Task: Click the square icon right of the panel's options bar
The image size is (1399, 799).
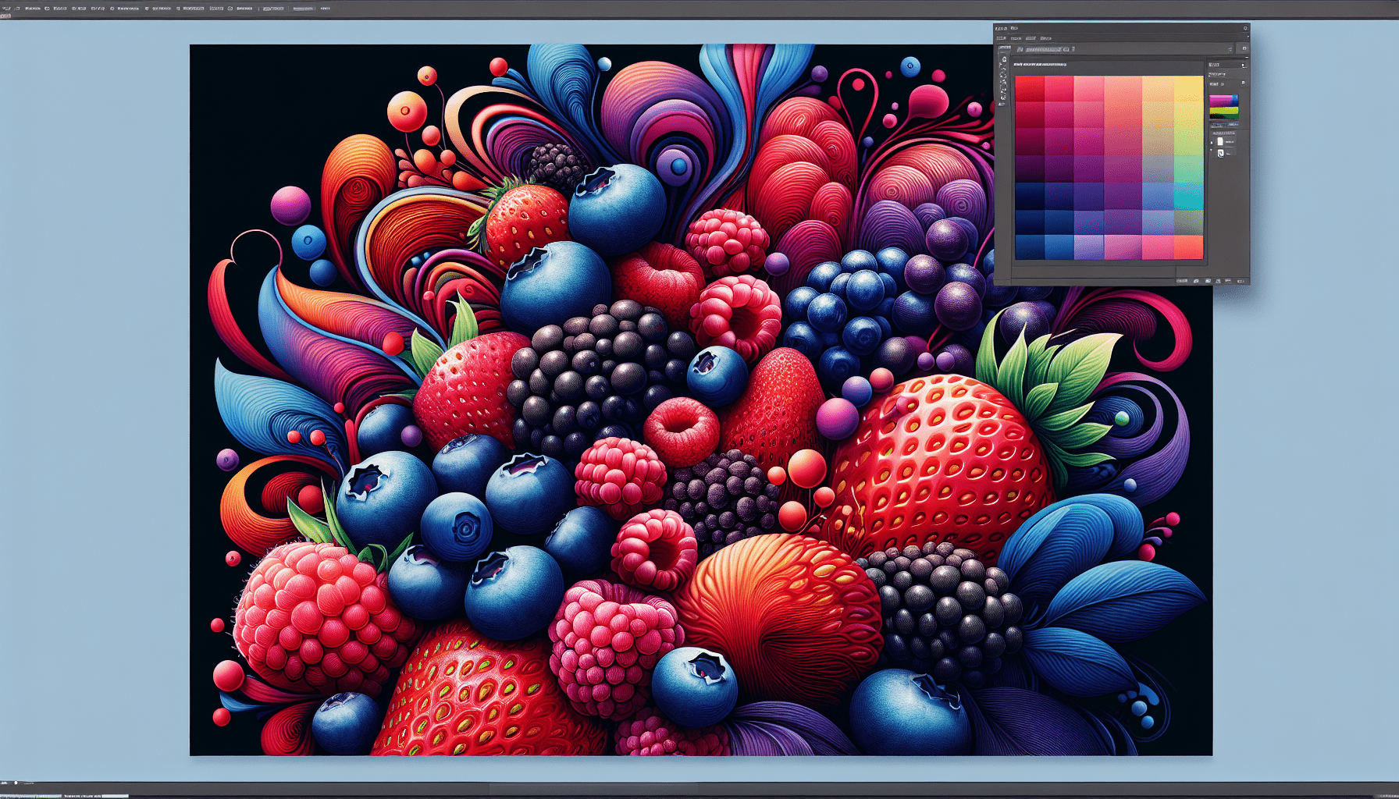Action: click(x=1244, y=48)
